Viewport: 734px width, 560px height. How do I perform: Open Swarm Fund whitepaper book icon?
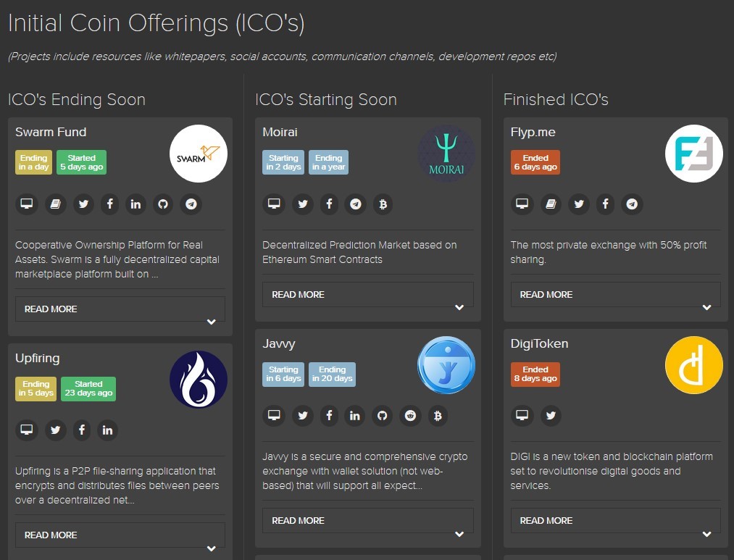coord(55,204)
